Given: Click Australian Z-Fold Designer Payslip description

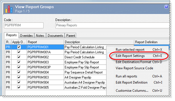Looking at the screenshot, I should [x=85, y=88].
